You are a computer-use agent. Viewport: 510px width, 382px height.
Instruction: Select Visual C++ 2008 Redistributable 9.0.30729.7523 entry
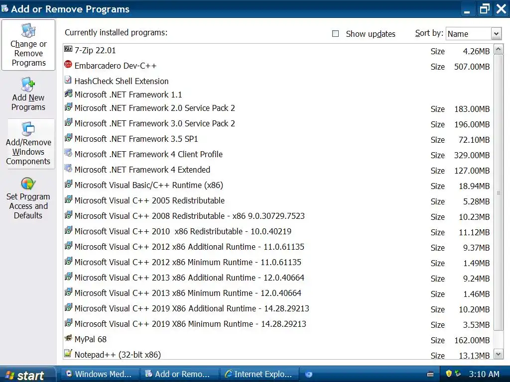189,216
